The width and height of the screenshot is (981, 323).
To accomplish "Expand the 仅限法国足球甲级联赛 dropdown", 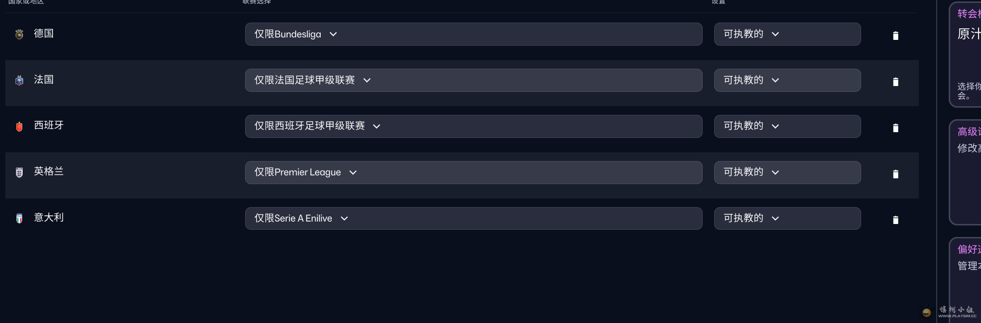I will coord(473,80).
